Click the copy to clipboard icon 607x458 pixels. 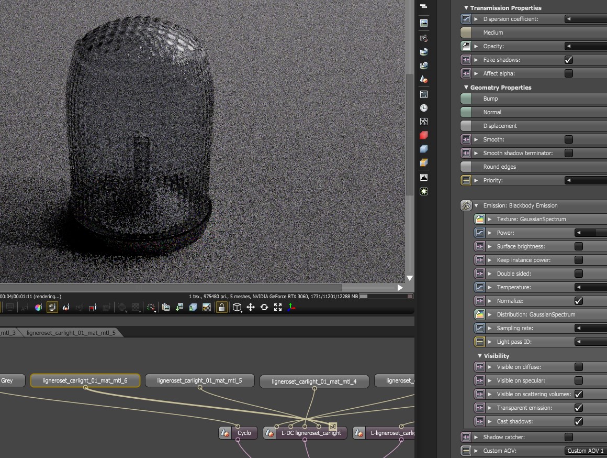pos(166,308)
